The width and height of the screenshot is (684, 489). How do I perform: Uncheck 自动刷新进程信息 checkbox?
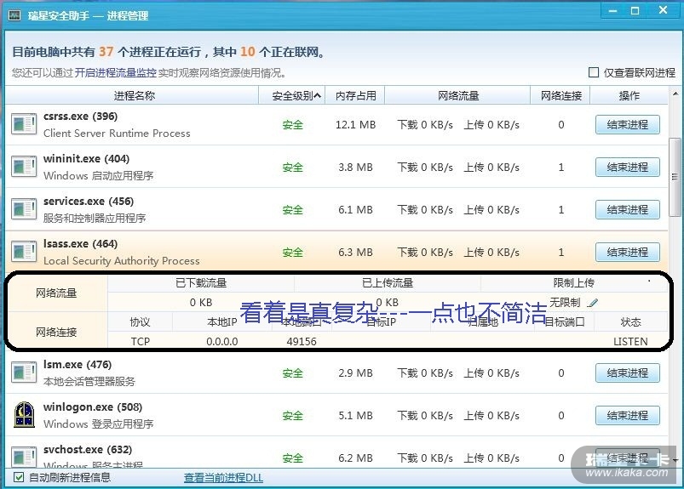pos(19,477)
